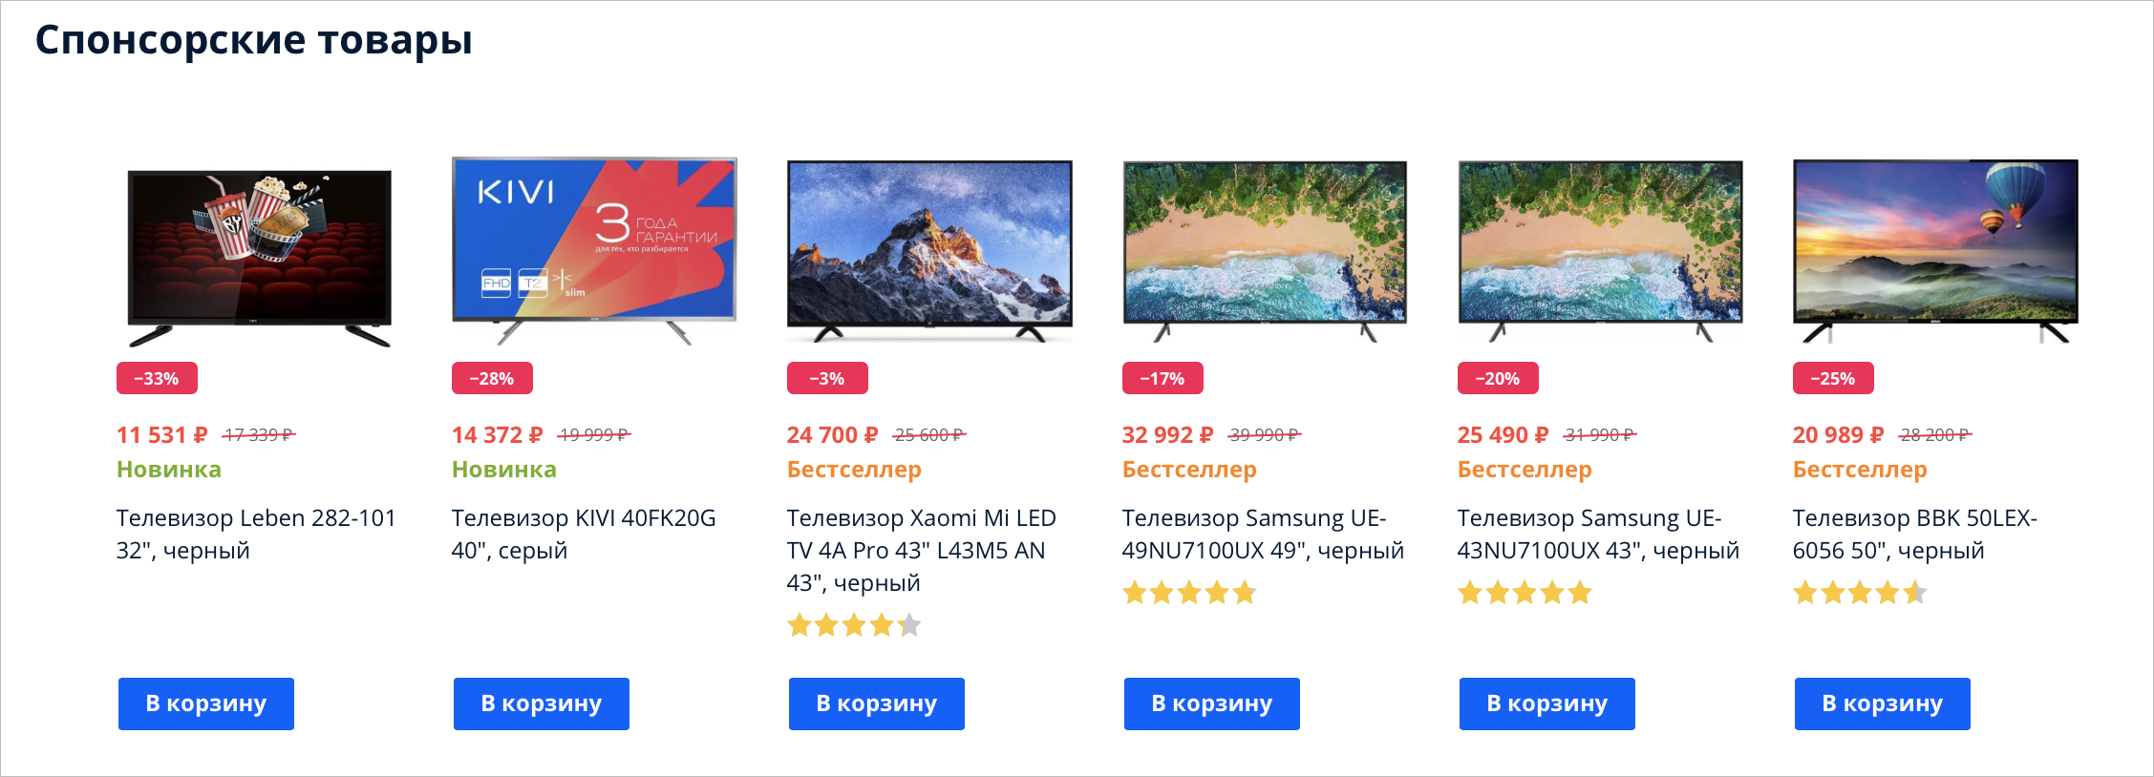Click star rating of BBK TV
2154x777 pixels.
1860,593
